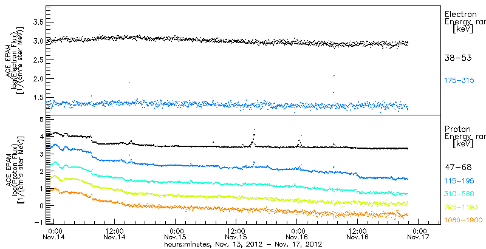
Task: Select the blue 115-195 proton legend label
Action: point(459,180)
